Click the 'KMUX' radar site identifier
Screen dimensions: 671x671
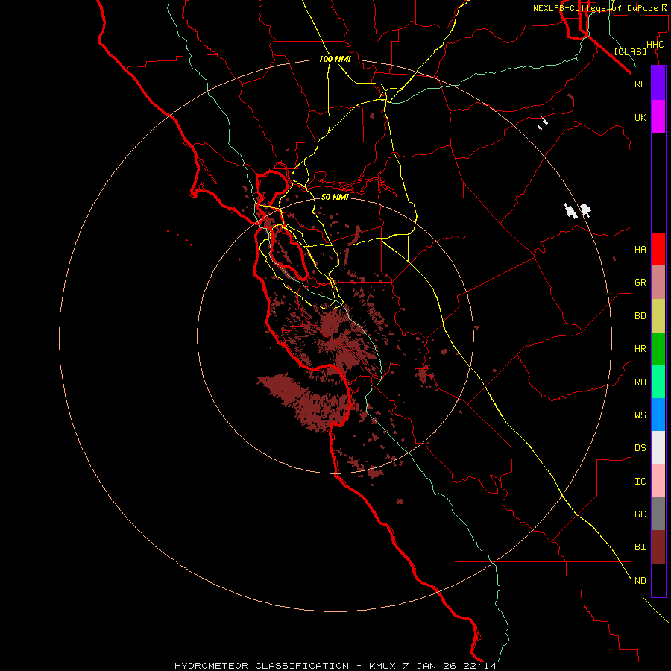coord(383,666)
